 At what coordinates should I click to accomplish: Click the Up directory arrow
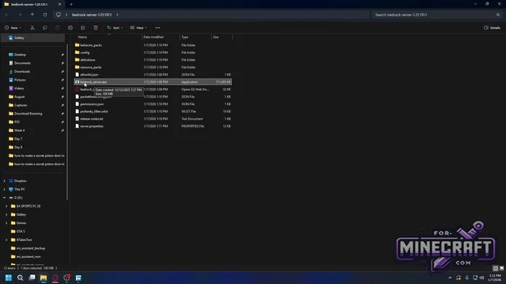click(33, 15)
